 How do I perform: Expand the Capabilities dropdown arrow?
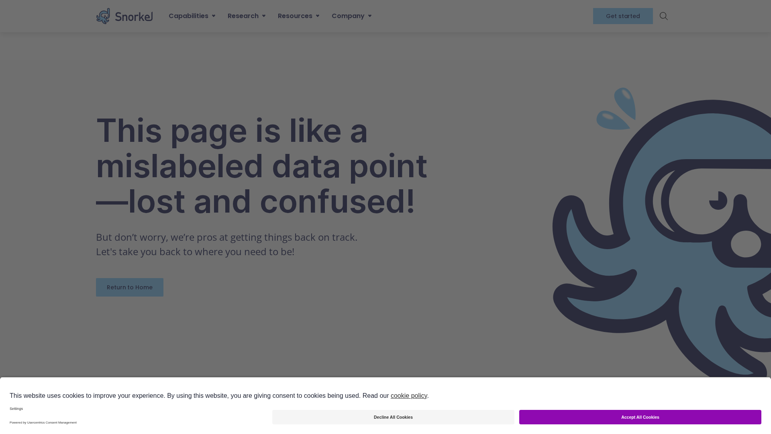click(214, 16)
